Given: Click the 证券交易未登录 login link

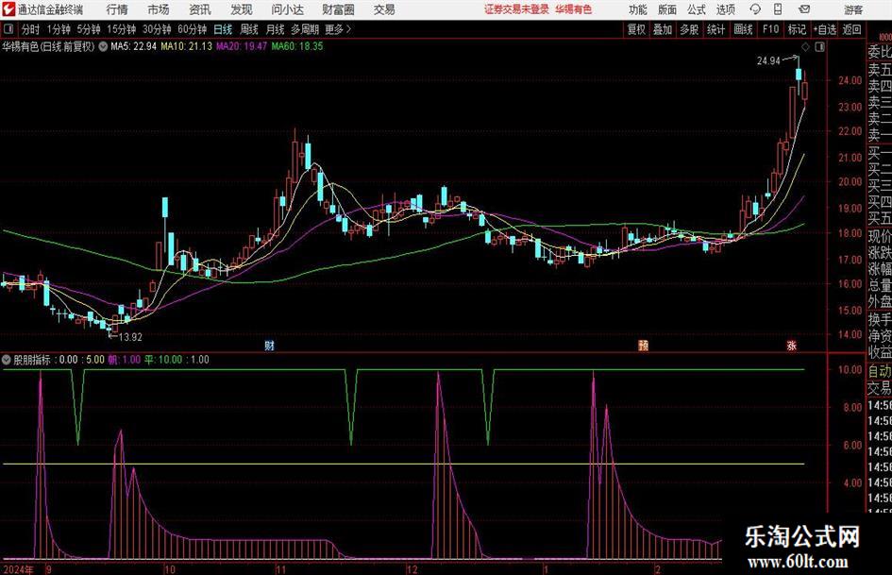Looking at the screenshot, I should (517, 9).
